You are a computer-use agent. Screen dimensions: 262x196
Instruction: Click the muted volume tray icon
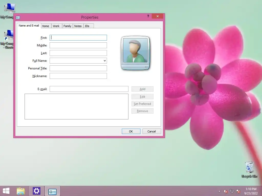pos(225,191)
